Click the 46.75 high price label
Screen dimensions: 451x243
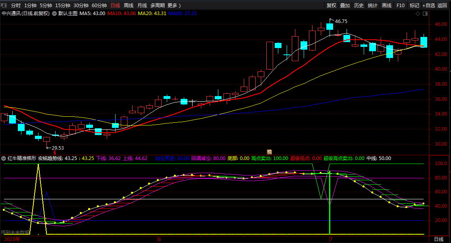(341, 21)
